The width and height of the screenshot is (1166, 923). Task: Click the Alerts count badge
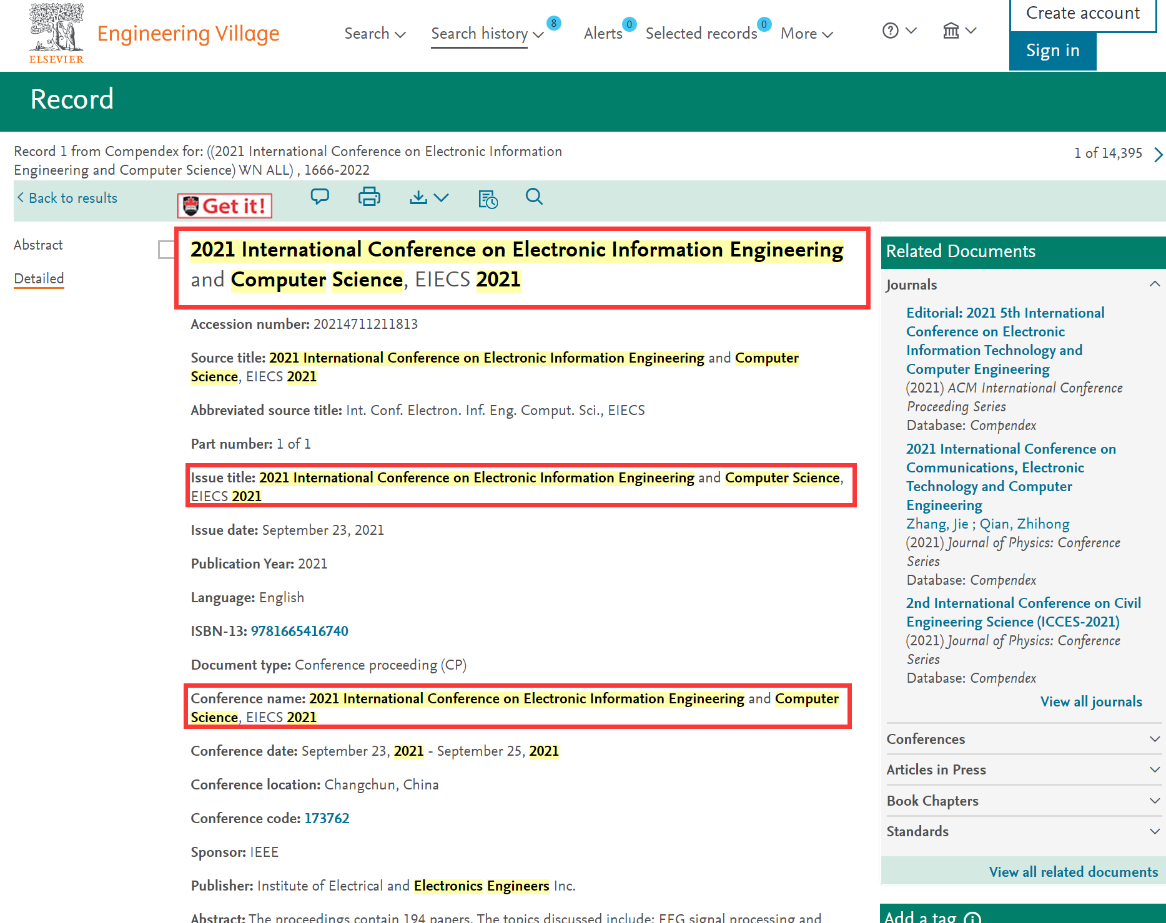pos(630,24)
